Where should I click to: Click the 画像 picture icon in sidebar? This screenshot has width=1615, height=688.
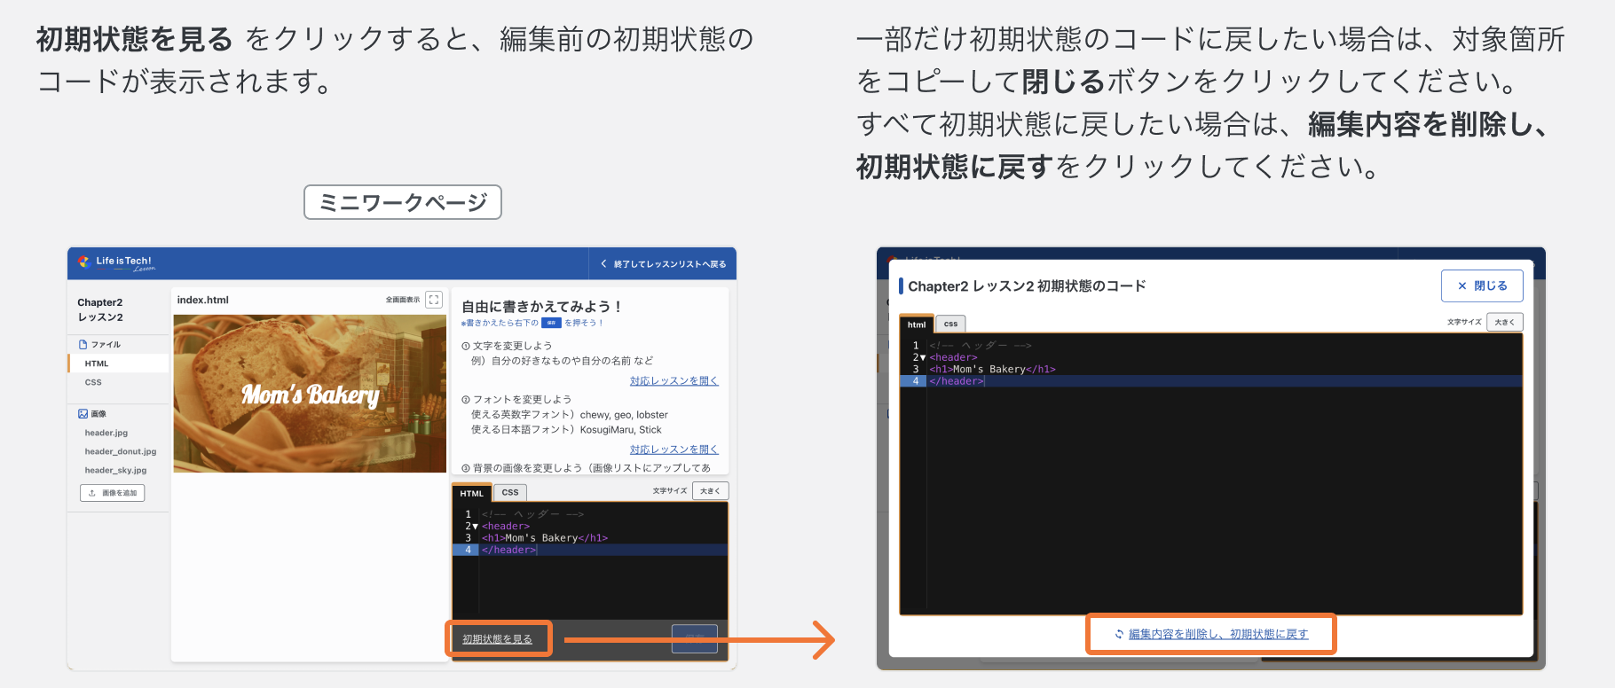83,414
